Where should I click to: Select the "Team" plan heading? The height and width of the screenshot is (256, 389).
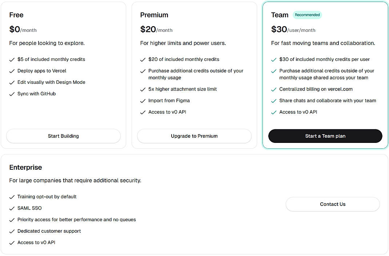tap(280, 15)
